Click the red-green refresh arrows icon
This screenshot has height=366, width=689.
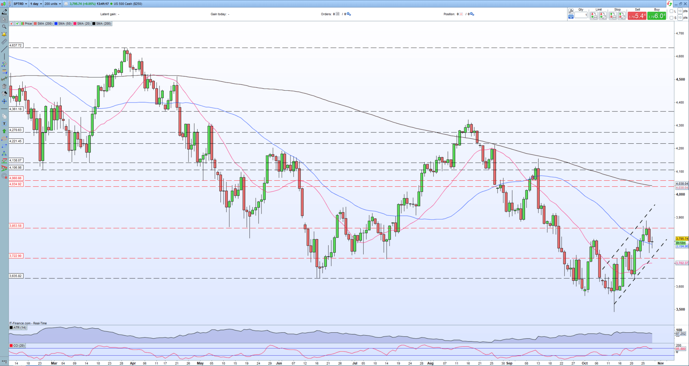[670, 4]
